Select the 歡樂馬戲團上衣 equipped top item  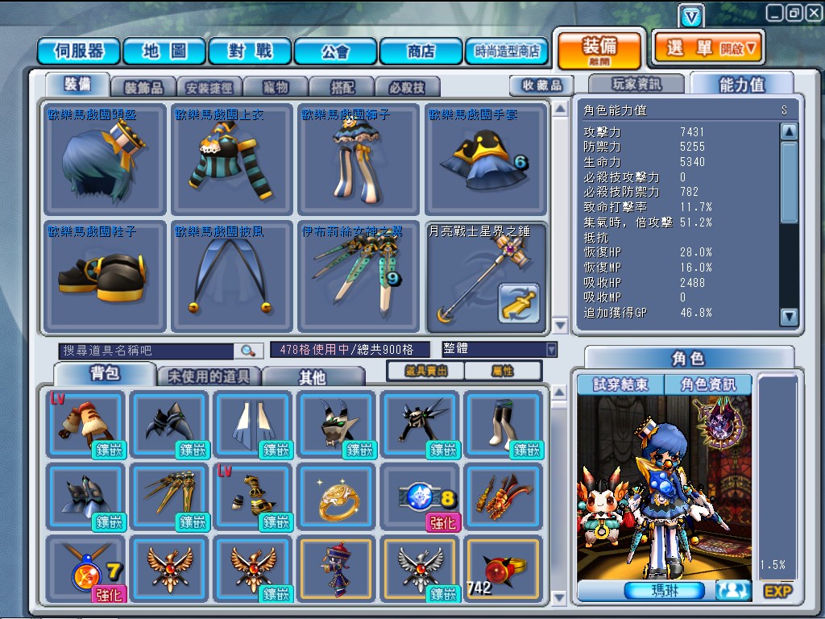pyautogui.click(x=231, y=160)
